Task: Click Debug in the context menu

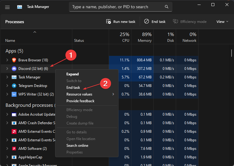Action: 87,117
